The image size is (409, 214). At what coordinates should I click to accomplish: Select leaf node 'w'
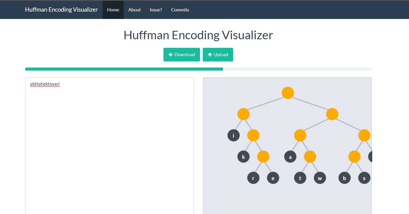[x=320, y=178]
